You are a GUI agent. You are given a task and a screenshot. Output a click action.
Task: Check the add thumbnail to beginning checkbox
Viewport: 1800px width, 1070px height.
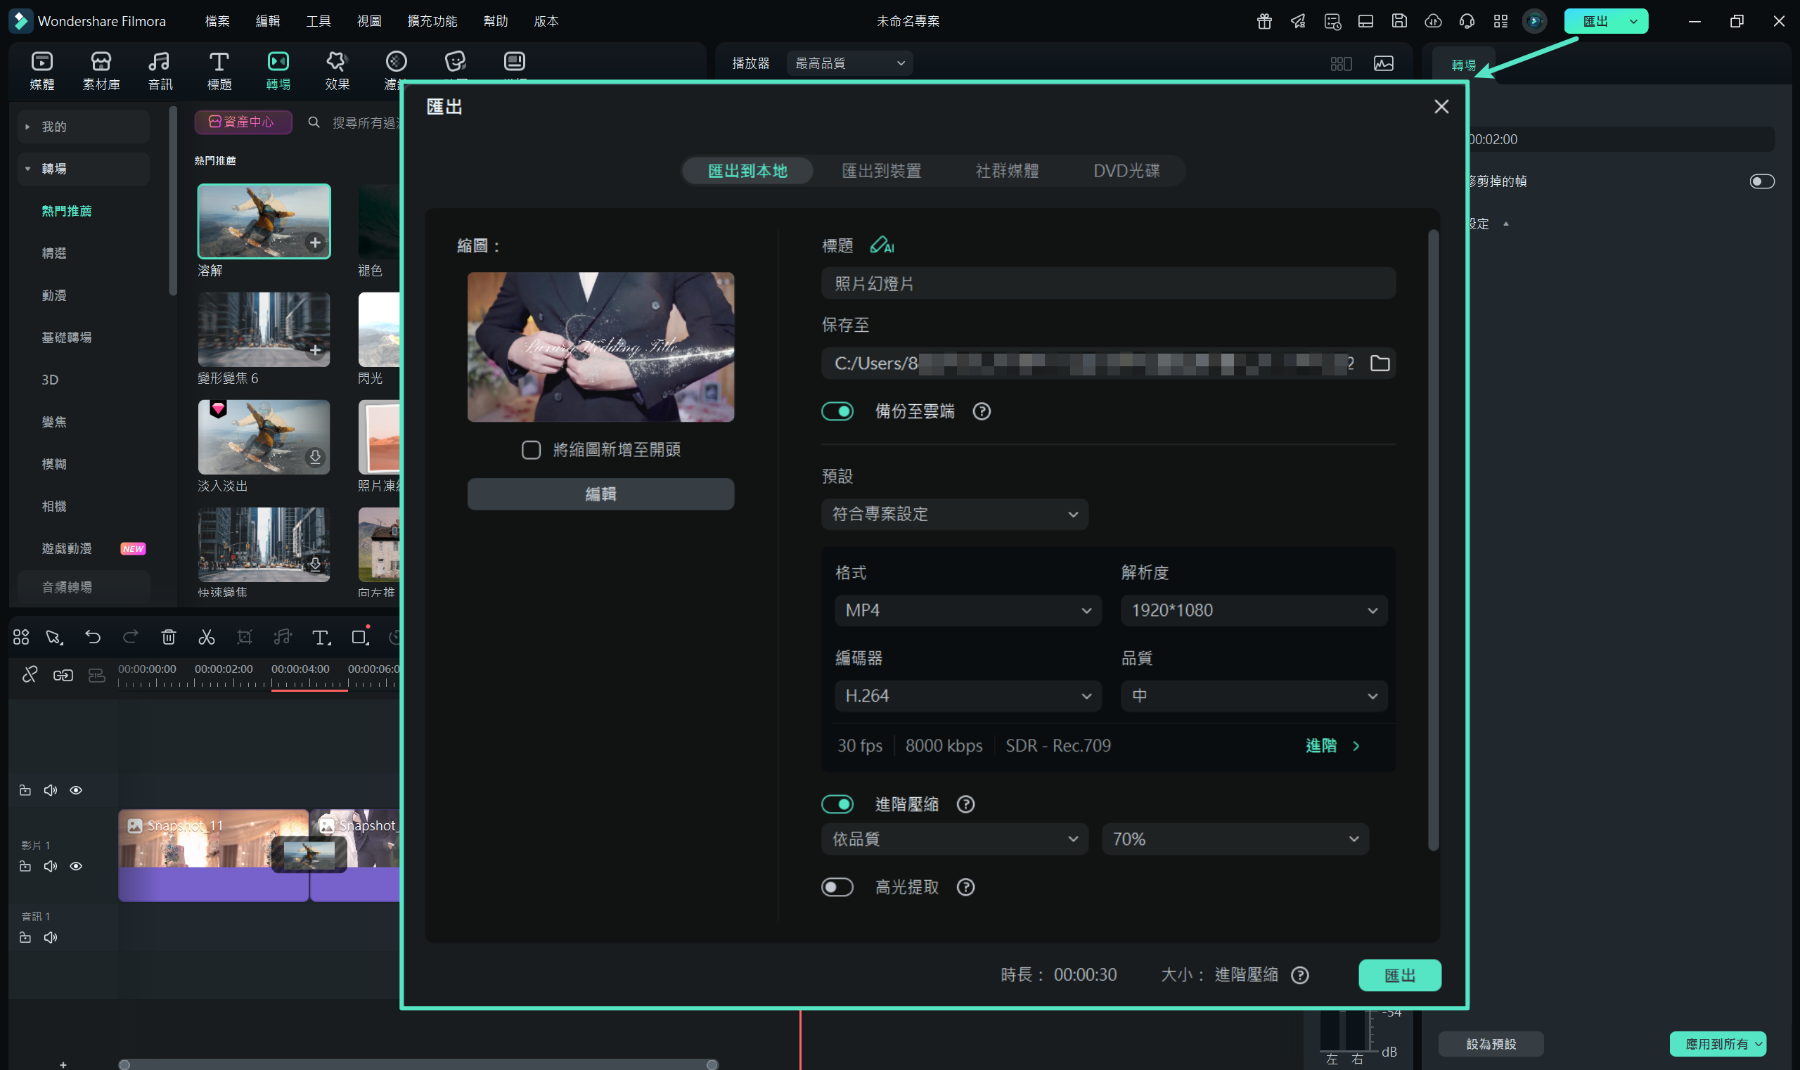tap(531, 450)
